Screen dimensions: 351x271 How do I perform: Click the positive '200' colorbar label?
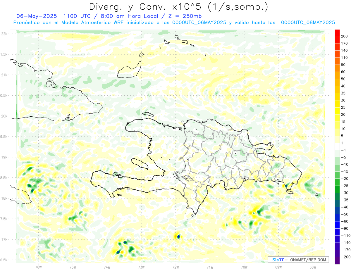(344, 36)
